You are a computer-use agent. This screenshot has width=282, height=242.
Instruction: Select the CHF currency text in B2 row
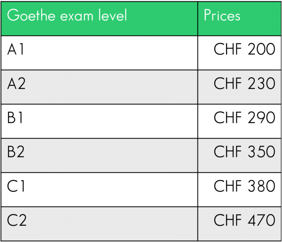[x=228, y=152]
